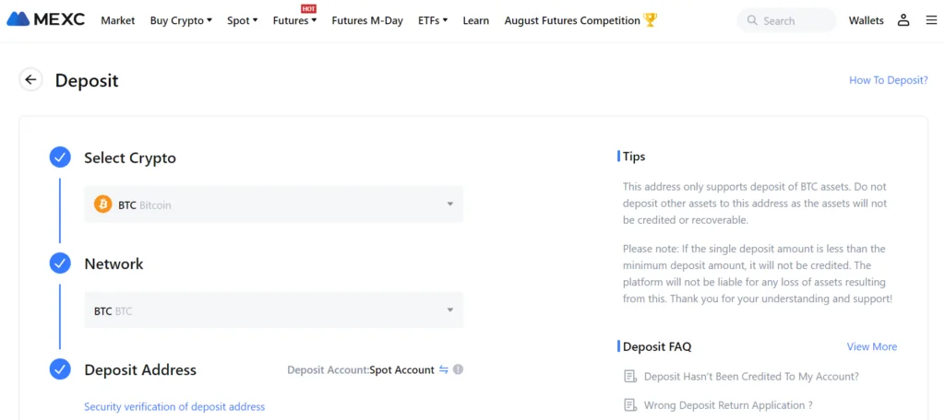Click the Deposit Address step checkmark
This screenshot has width=945, height=420.
tap(60, 369)
